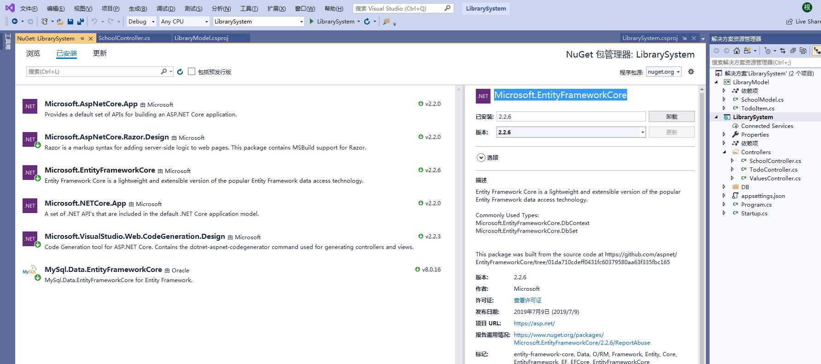Click the Pending Changes Filter clock icon
Viewport: 821px width, 364px height.
(768, 51)
